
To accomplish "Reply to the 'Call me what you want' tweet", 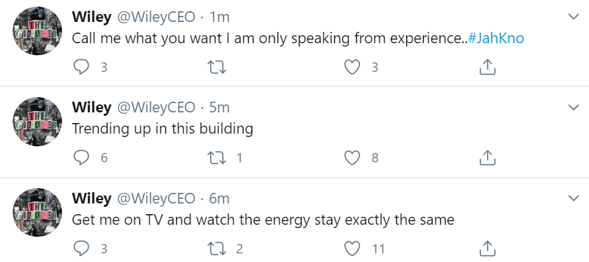I will 81,67.
